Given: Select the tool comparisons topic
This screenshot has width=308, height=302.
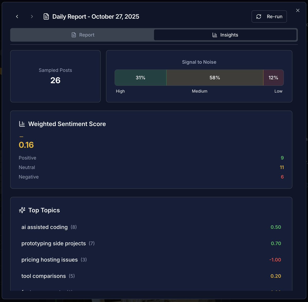Looking at the screenshot, I should tap(151, 276).
